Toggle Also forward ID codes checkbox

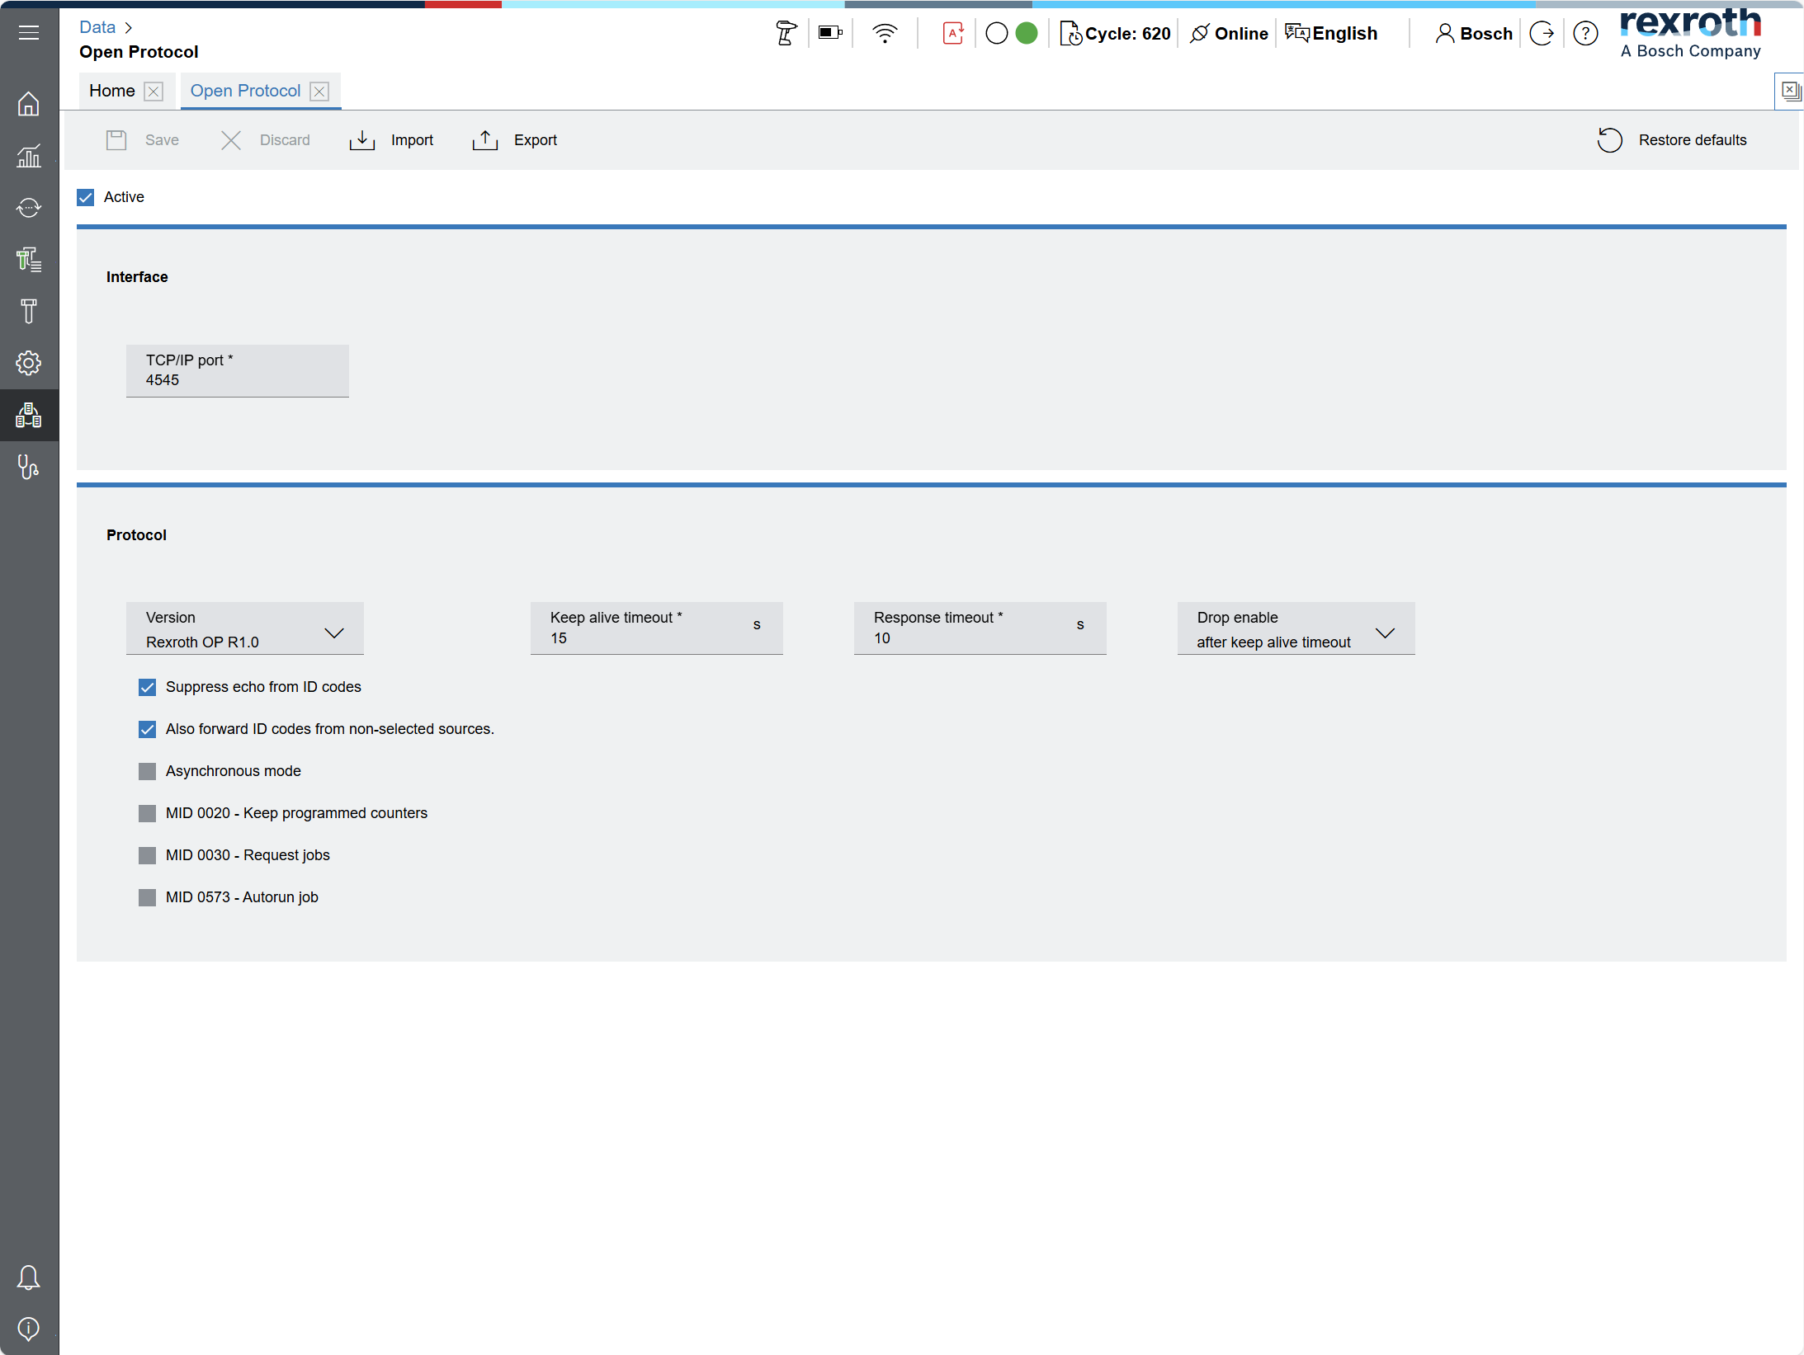[x=148, y=729]
